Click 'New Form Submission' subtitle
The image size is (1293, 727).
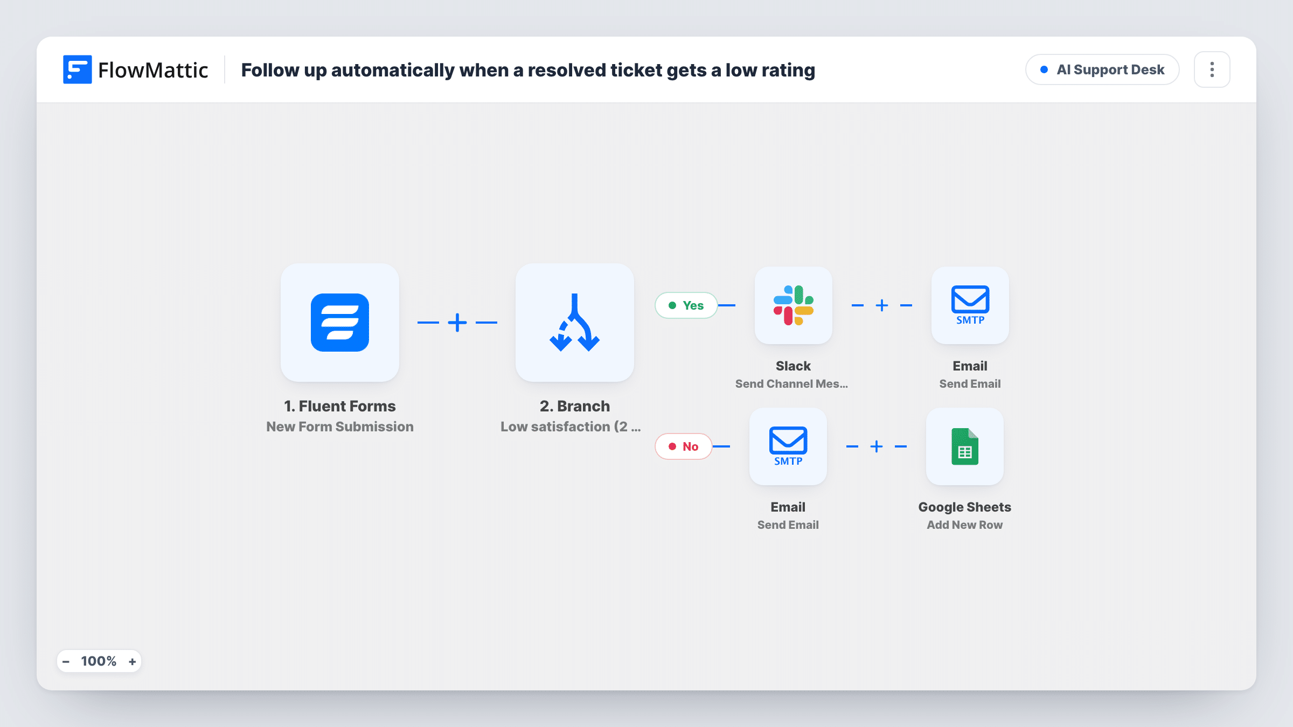[x=340, y=427]
